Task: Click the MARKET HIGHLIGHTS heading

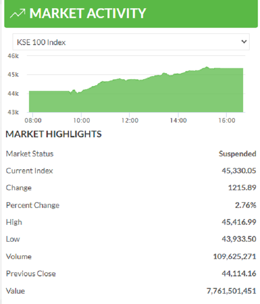Action: point(53,134)
